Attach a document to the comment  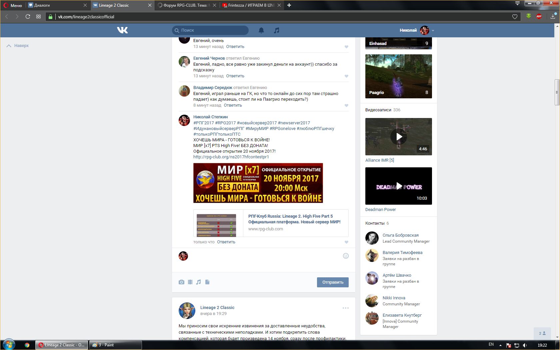pyautogui.click(x=207, y=282)
